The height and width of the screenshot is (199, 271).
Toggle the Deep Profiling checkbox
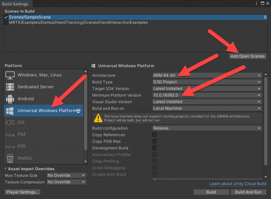154,161
